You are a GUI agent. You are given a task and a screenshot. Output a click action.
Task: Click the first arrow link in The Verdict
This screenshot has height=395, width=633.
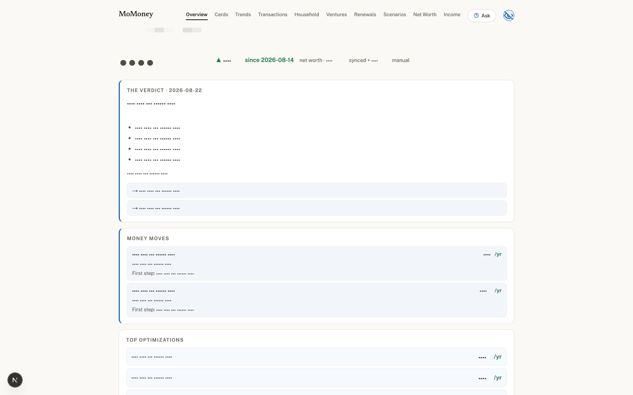(316, 190)
